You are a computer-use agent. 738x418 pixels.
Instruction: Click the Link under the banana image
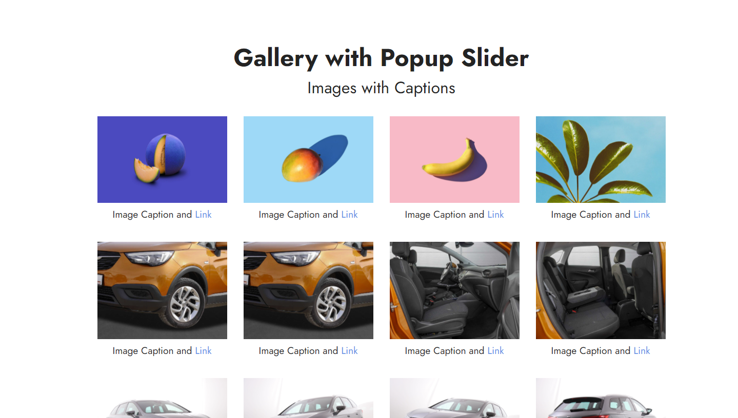pos(495,215)
